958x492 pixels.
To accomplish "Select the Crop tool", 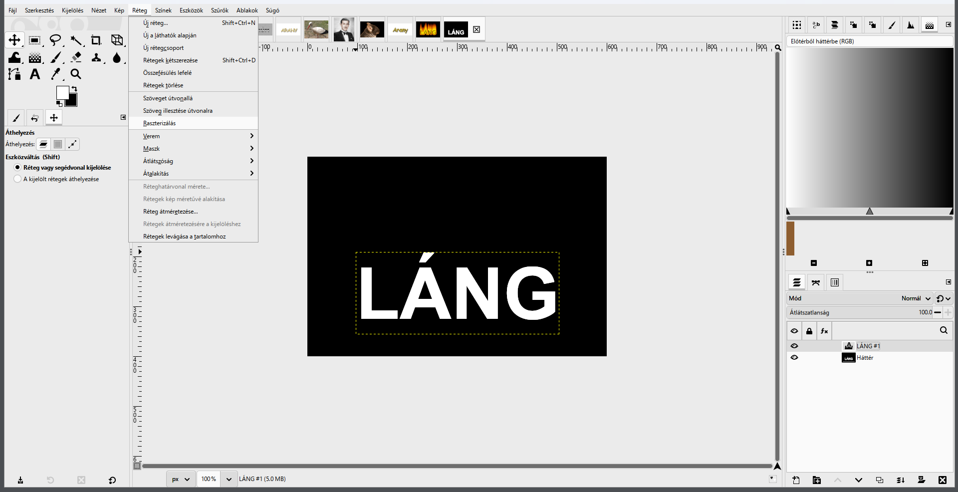I will tap(96, 40).
